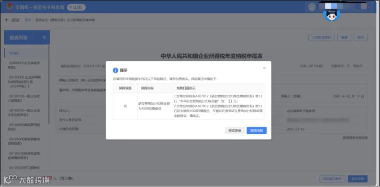This screenshot has width=380, height=187.
Task: Click the report list vertical scrollbar
Action: coord(49,85)
